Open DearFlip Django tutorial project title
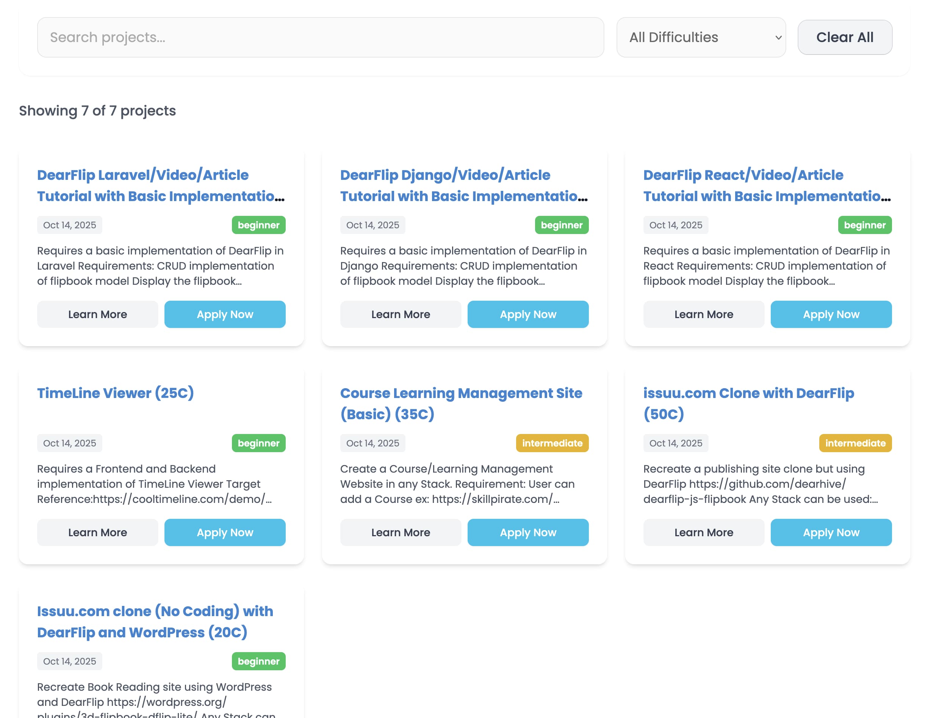This screenshot has height=718, width=939. [x=463, y=186]
